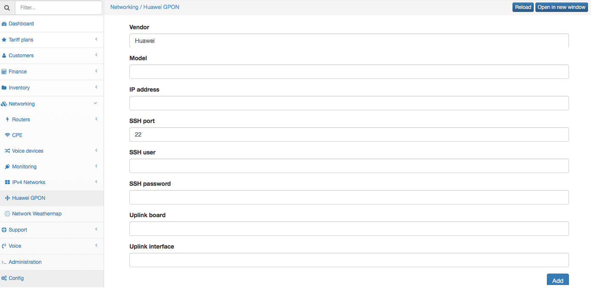Screen dimensions: 591x288
Task: Click the Customers person icon
Action: (4, 56)
